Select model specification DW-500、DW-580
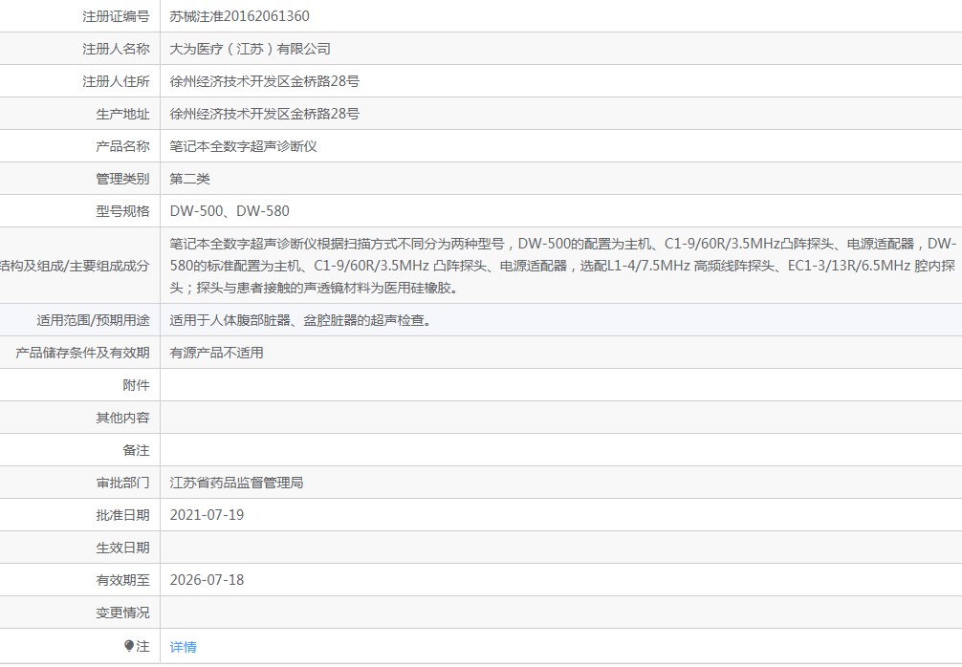The width and height of the screenshot is (962, 667). [x=230, y=211]
